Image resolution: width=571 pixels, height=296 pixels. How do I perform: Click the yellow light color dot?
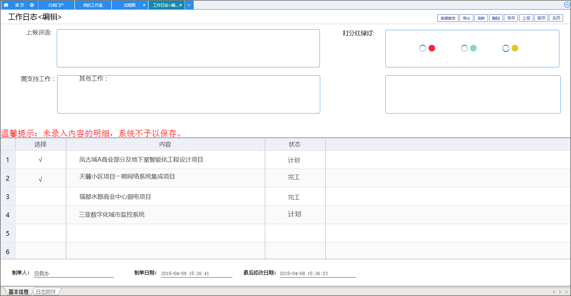coord(515,48)
